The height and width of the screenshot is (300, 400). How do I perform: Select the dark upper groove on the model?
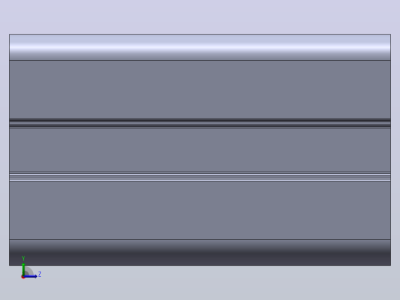click(200, 123)
